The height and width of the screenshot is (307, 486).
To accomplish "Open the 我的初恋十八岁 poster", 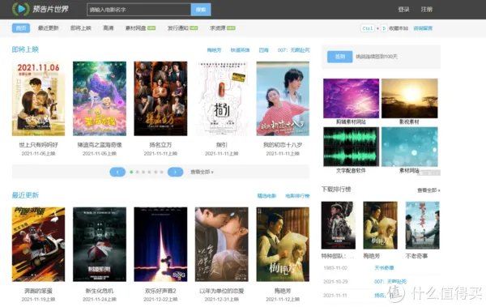I will tap(283, 99).
